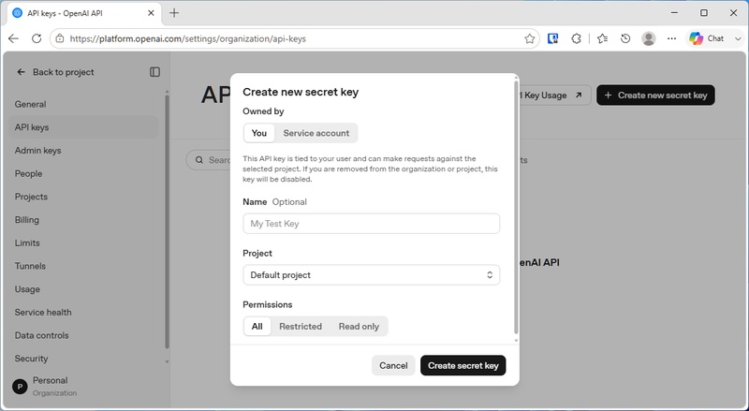Open a new browser tab
Image resolution: width=749 pixels, height=411 pixels.
pyautogui.click(x=174, y=13)
